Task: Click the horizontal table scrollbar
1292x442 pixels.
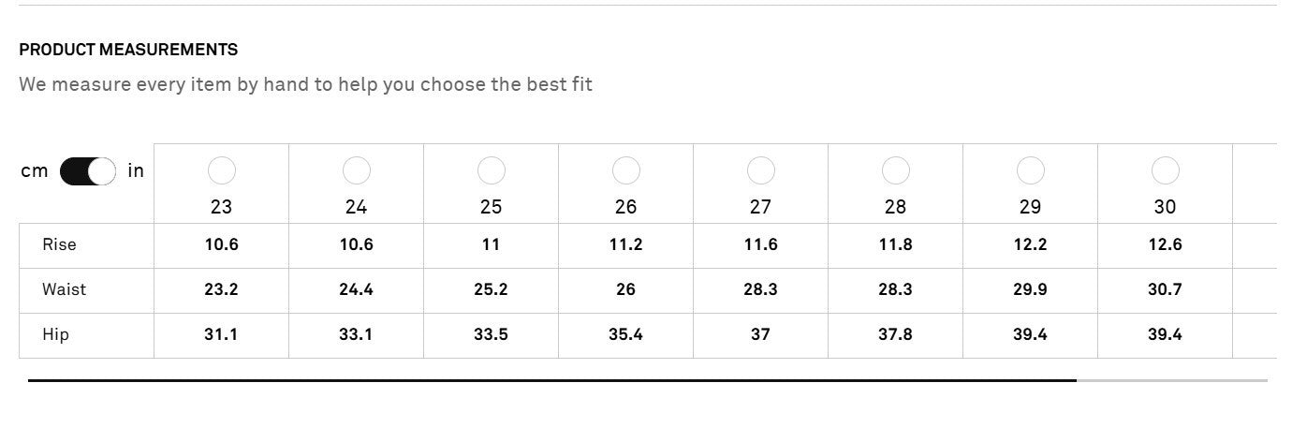Action: pyautogui.click(x=552, y=380)
